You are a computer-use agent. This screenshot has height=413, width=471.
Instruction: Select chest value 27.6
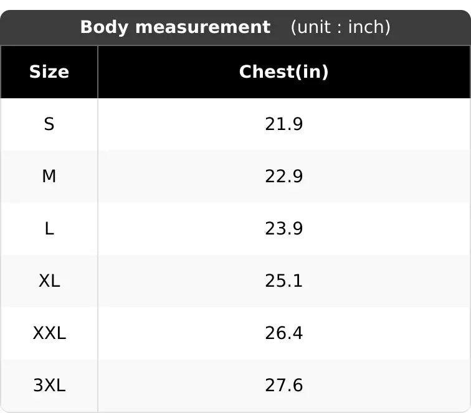tap(284, 386)
